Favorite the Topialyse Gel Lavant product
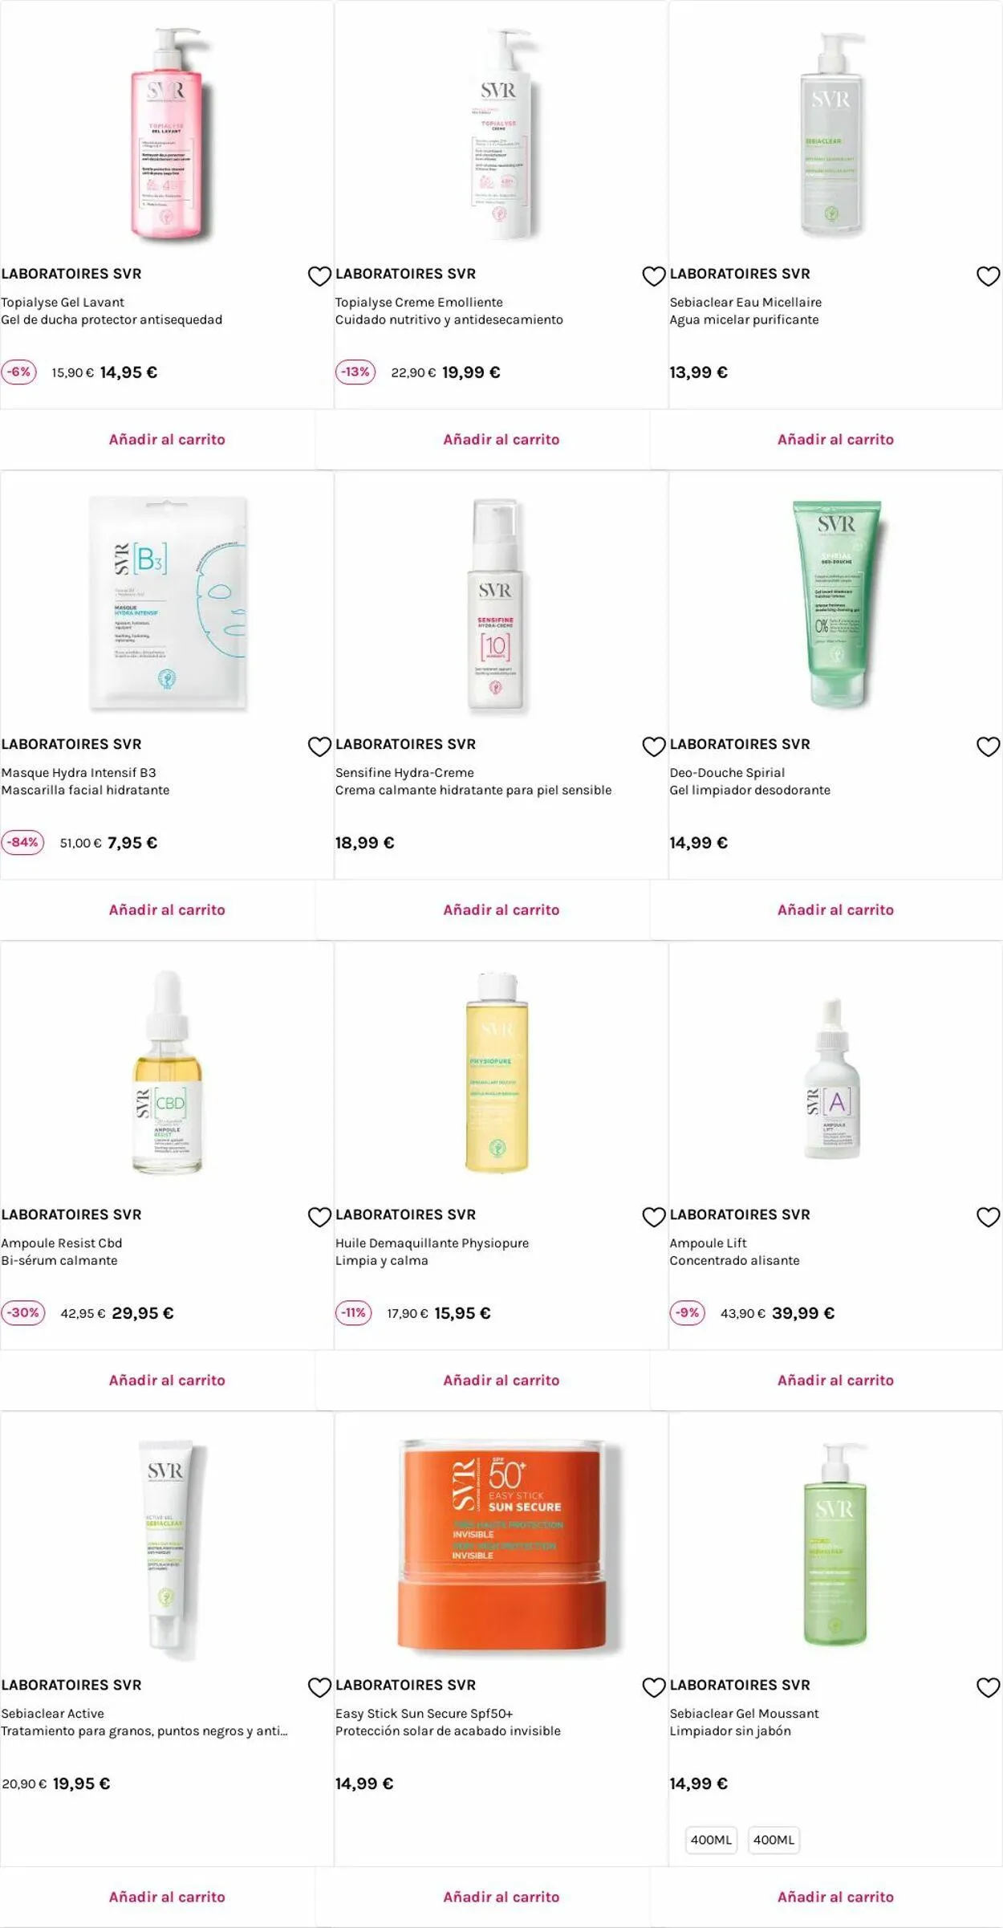Screen dimensions: 1003x1928 tap(319, 276)
